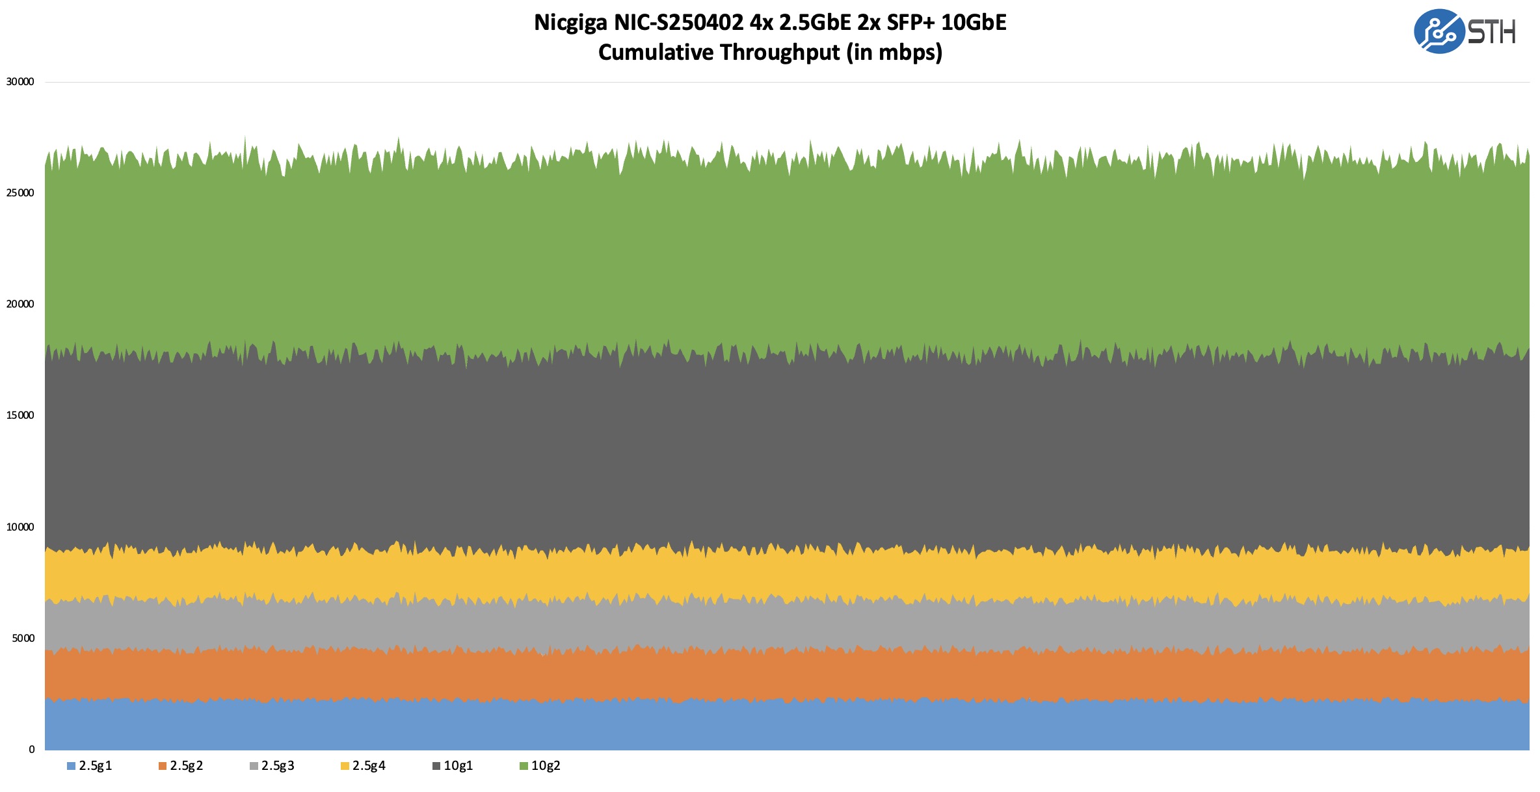
Task: Click the blue 2.5g1 area band
Action: pos(780,725)
